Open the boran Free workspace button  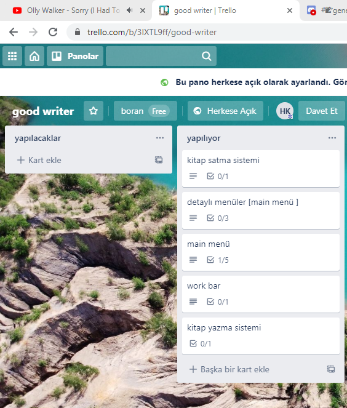point(145,111)
